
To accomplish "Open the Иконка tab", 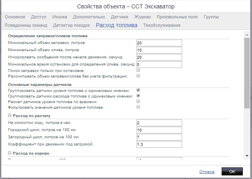I will tap(60, 17).
